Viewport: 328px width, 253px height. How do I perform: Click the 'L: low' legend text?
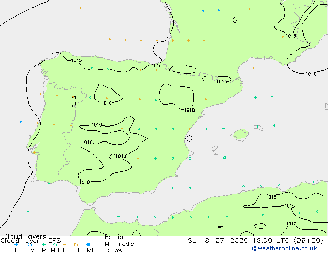point(113,250)
